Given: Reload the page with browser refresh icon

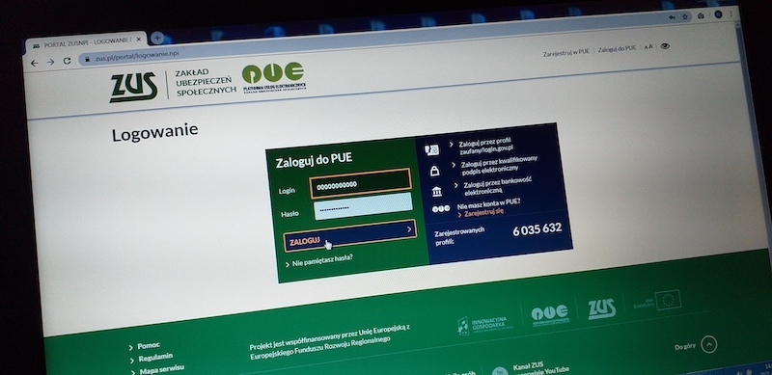Looking at the screenshot, I should 67,61.
